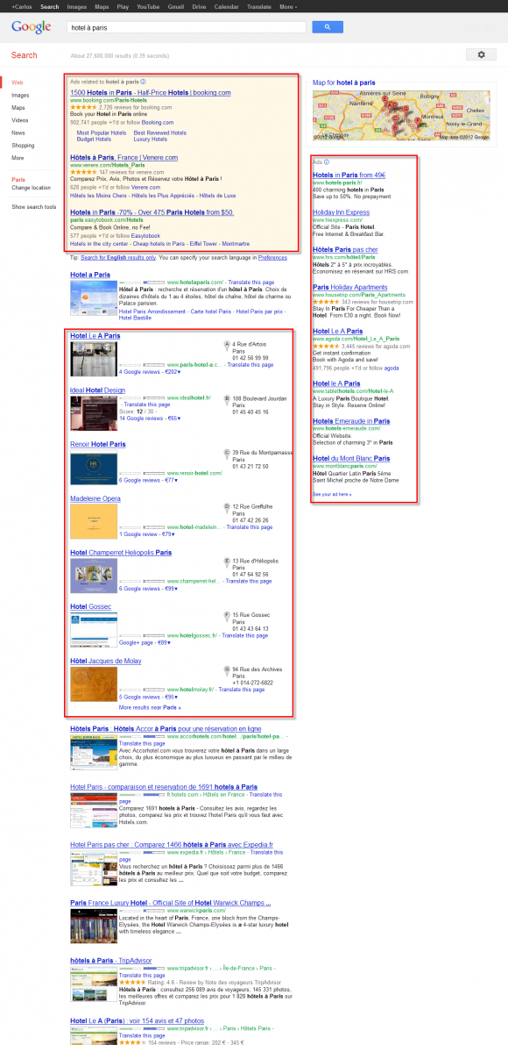Click '4 Google reviews' for Hotel Le A Paris
The image size is (508, 1045).
pos(139,372)
